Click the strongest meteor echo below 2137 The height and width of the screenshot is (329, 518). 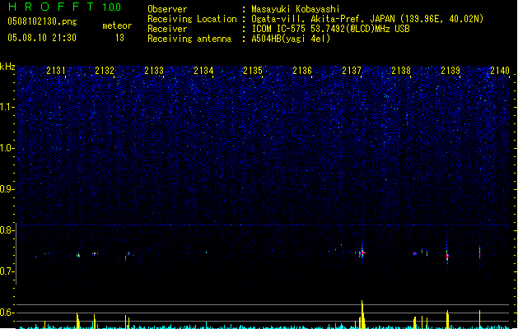coord(362,253)
